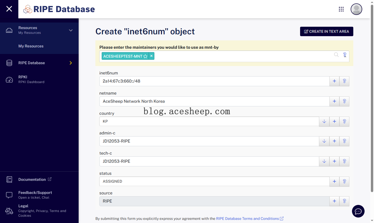The image size is (374, 223).
Task: Add attribute after source field
Action: point(334,201)
